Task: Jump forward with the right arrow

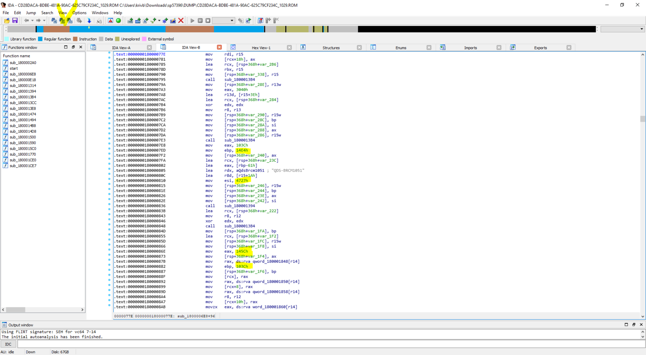Action: click(38, 21)
